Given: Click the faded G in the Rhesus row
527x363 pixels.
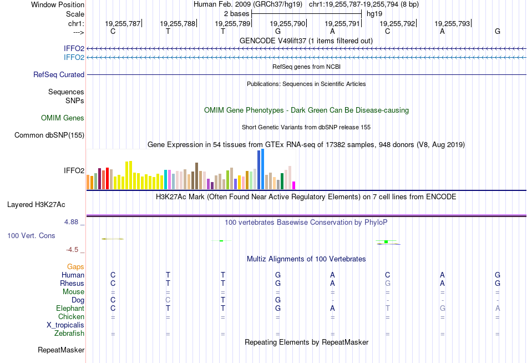Looking at the screenshot, I should (388, 283).
